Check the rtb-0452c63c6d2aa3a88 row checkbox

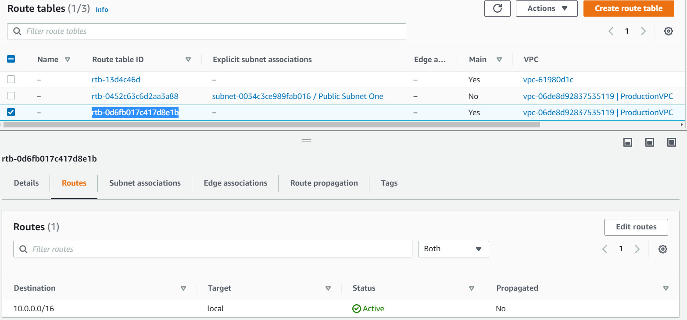click(11, 96)
